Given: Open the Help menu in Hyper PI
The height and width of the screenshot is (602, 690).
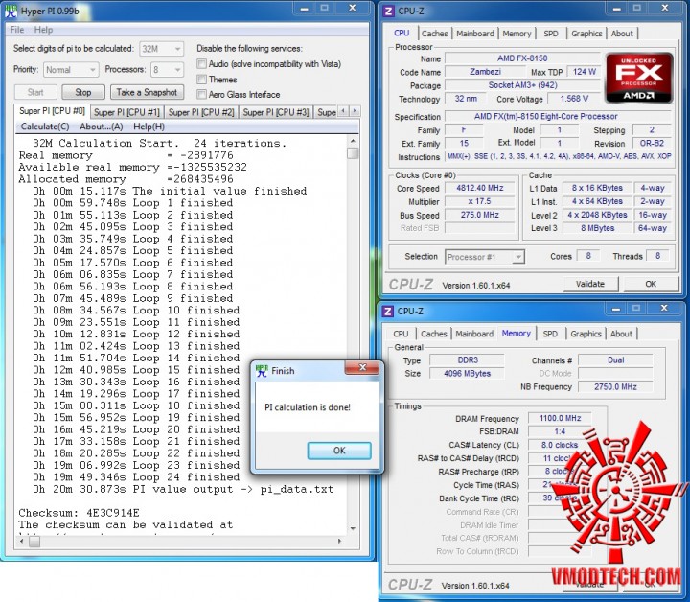Looking at the screenshot, I should coord(43,30).
